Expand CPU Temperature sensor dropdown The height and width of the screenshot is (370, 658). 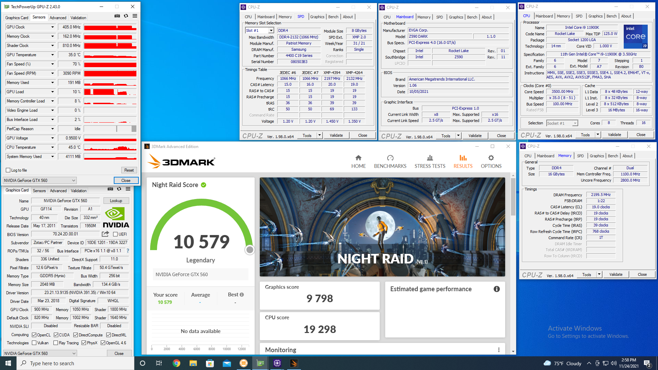click(x=52, y=147)
